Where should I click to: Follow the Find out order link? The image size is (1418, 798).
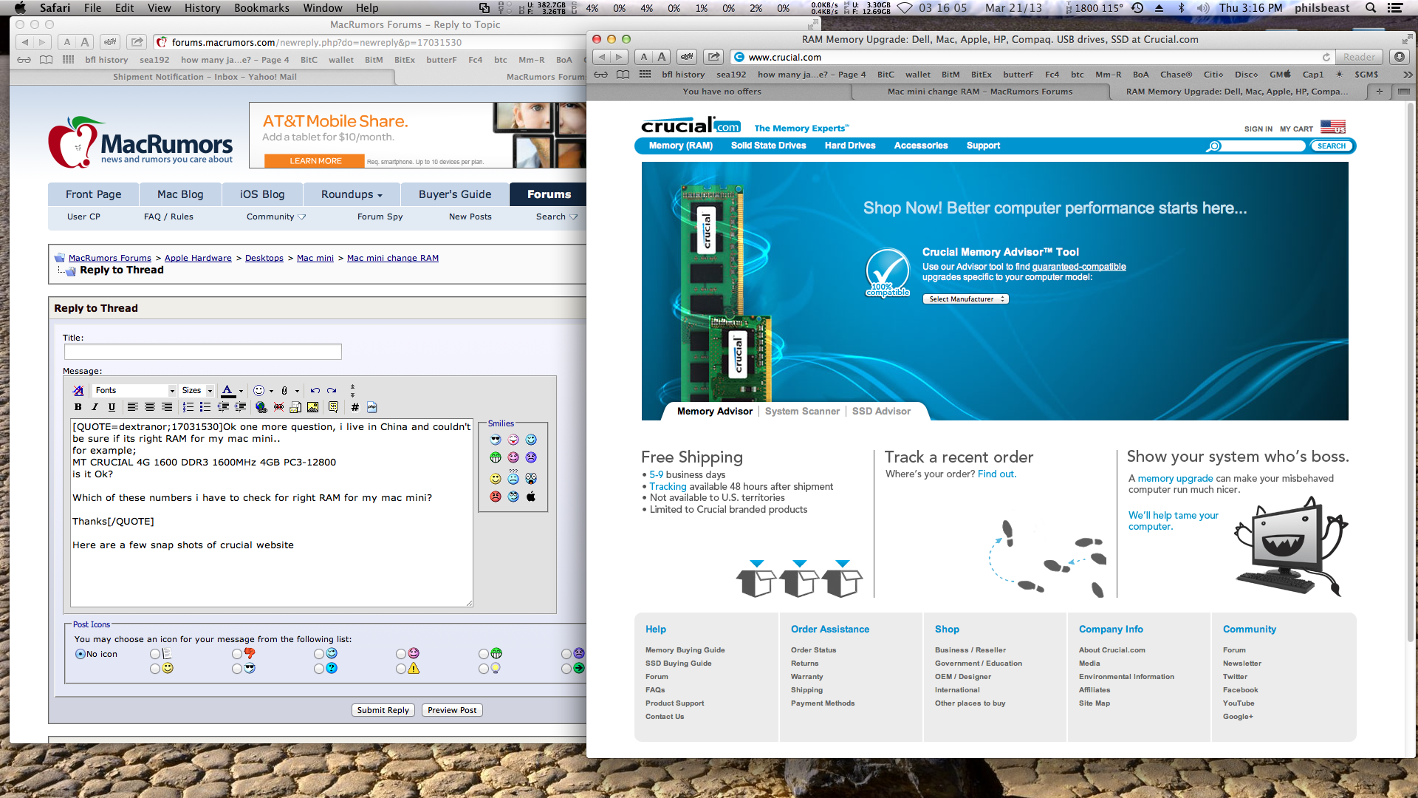pos(997,474)
